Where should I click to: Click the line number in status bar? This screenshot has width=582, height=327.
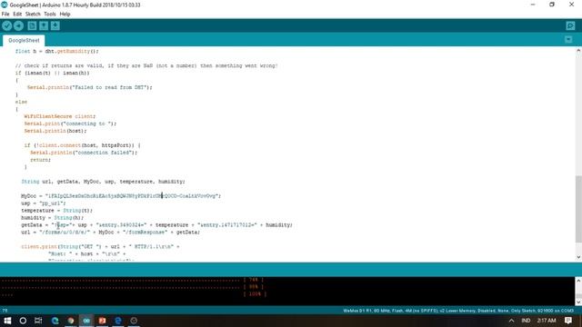coord(5,311)
